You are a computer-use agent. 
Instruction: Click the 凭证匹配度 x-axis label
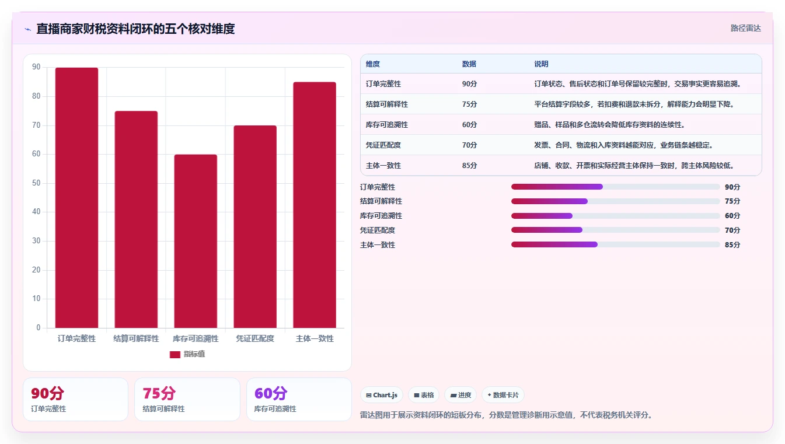(x=255, y=338)
